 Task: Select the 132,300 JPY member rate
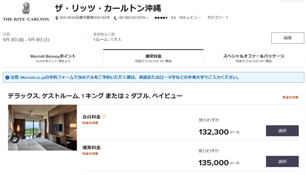coord(282,131)
